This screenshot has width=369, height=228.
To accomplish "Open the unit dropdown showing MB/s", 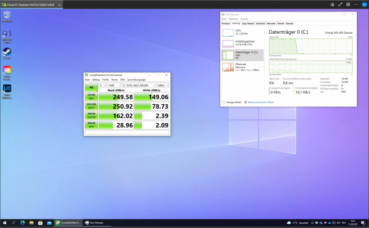I will pyautogui.click(x=163, y=85).
